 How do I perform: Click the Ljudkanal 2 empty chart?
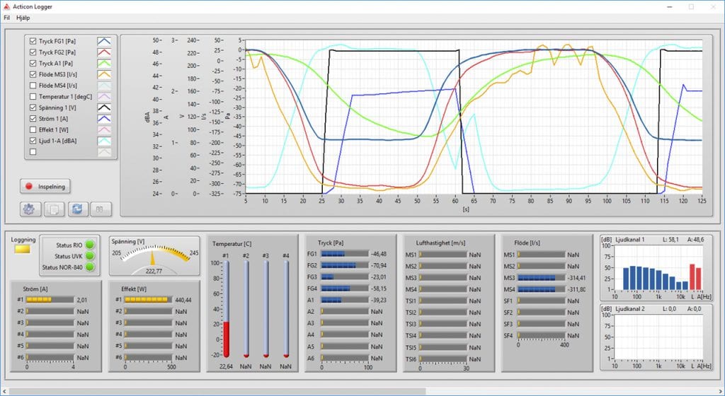[657, 337]
